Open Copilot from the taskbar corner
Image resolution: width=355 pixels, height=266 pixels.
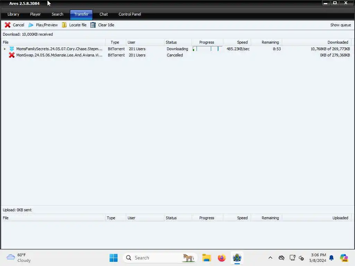click(344, 258)
